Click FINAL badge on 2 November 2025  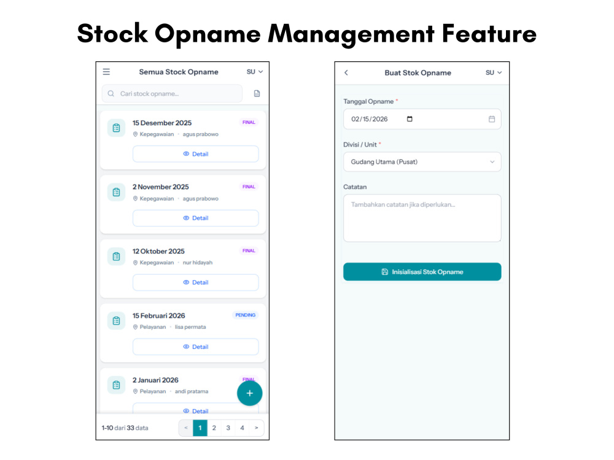pyautogui.click(x=249, y=186)
